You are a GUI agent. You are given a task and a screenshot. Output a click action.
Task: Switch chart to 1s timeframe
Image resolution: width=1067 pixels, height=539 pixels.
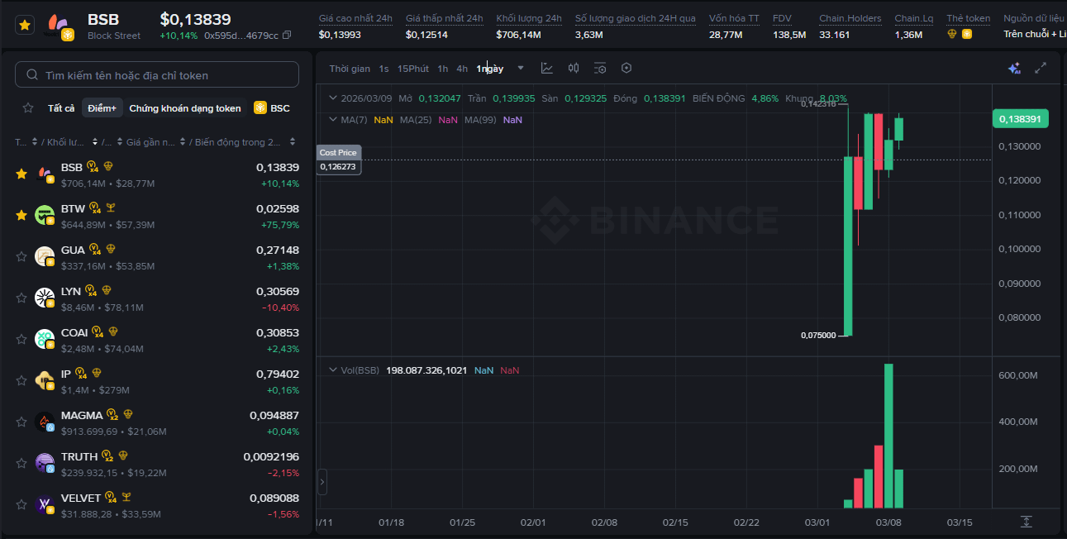(383, 69)
